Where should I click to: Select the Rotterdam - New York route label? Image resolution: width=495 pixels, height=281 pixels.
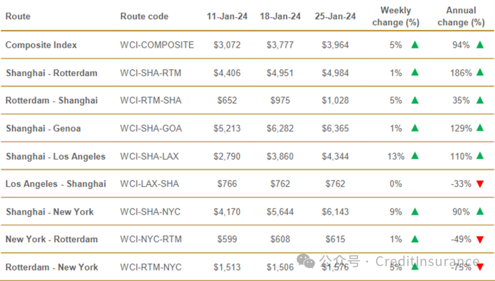(x=52, y=267)
